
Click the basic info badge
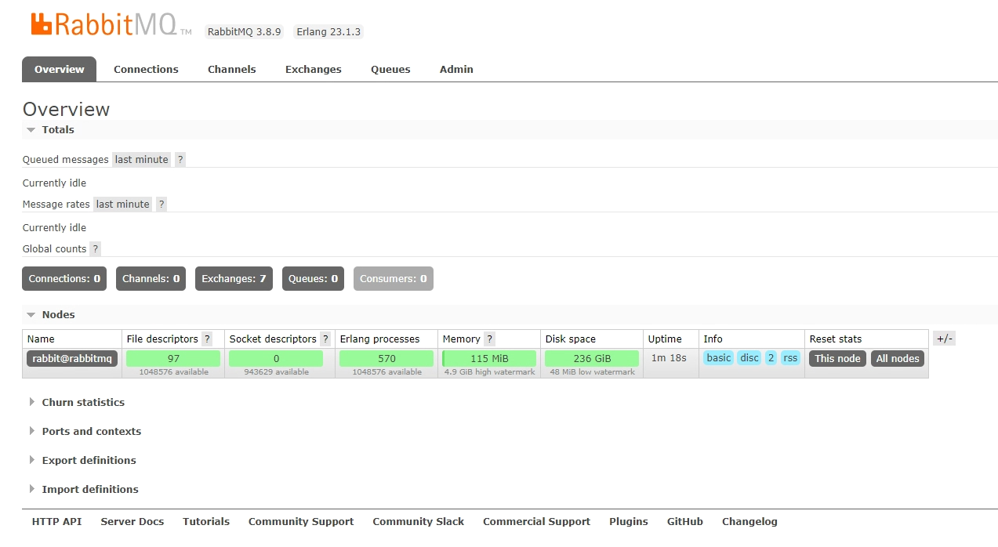point(718,358)
